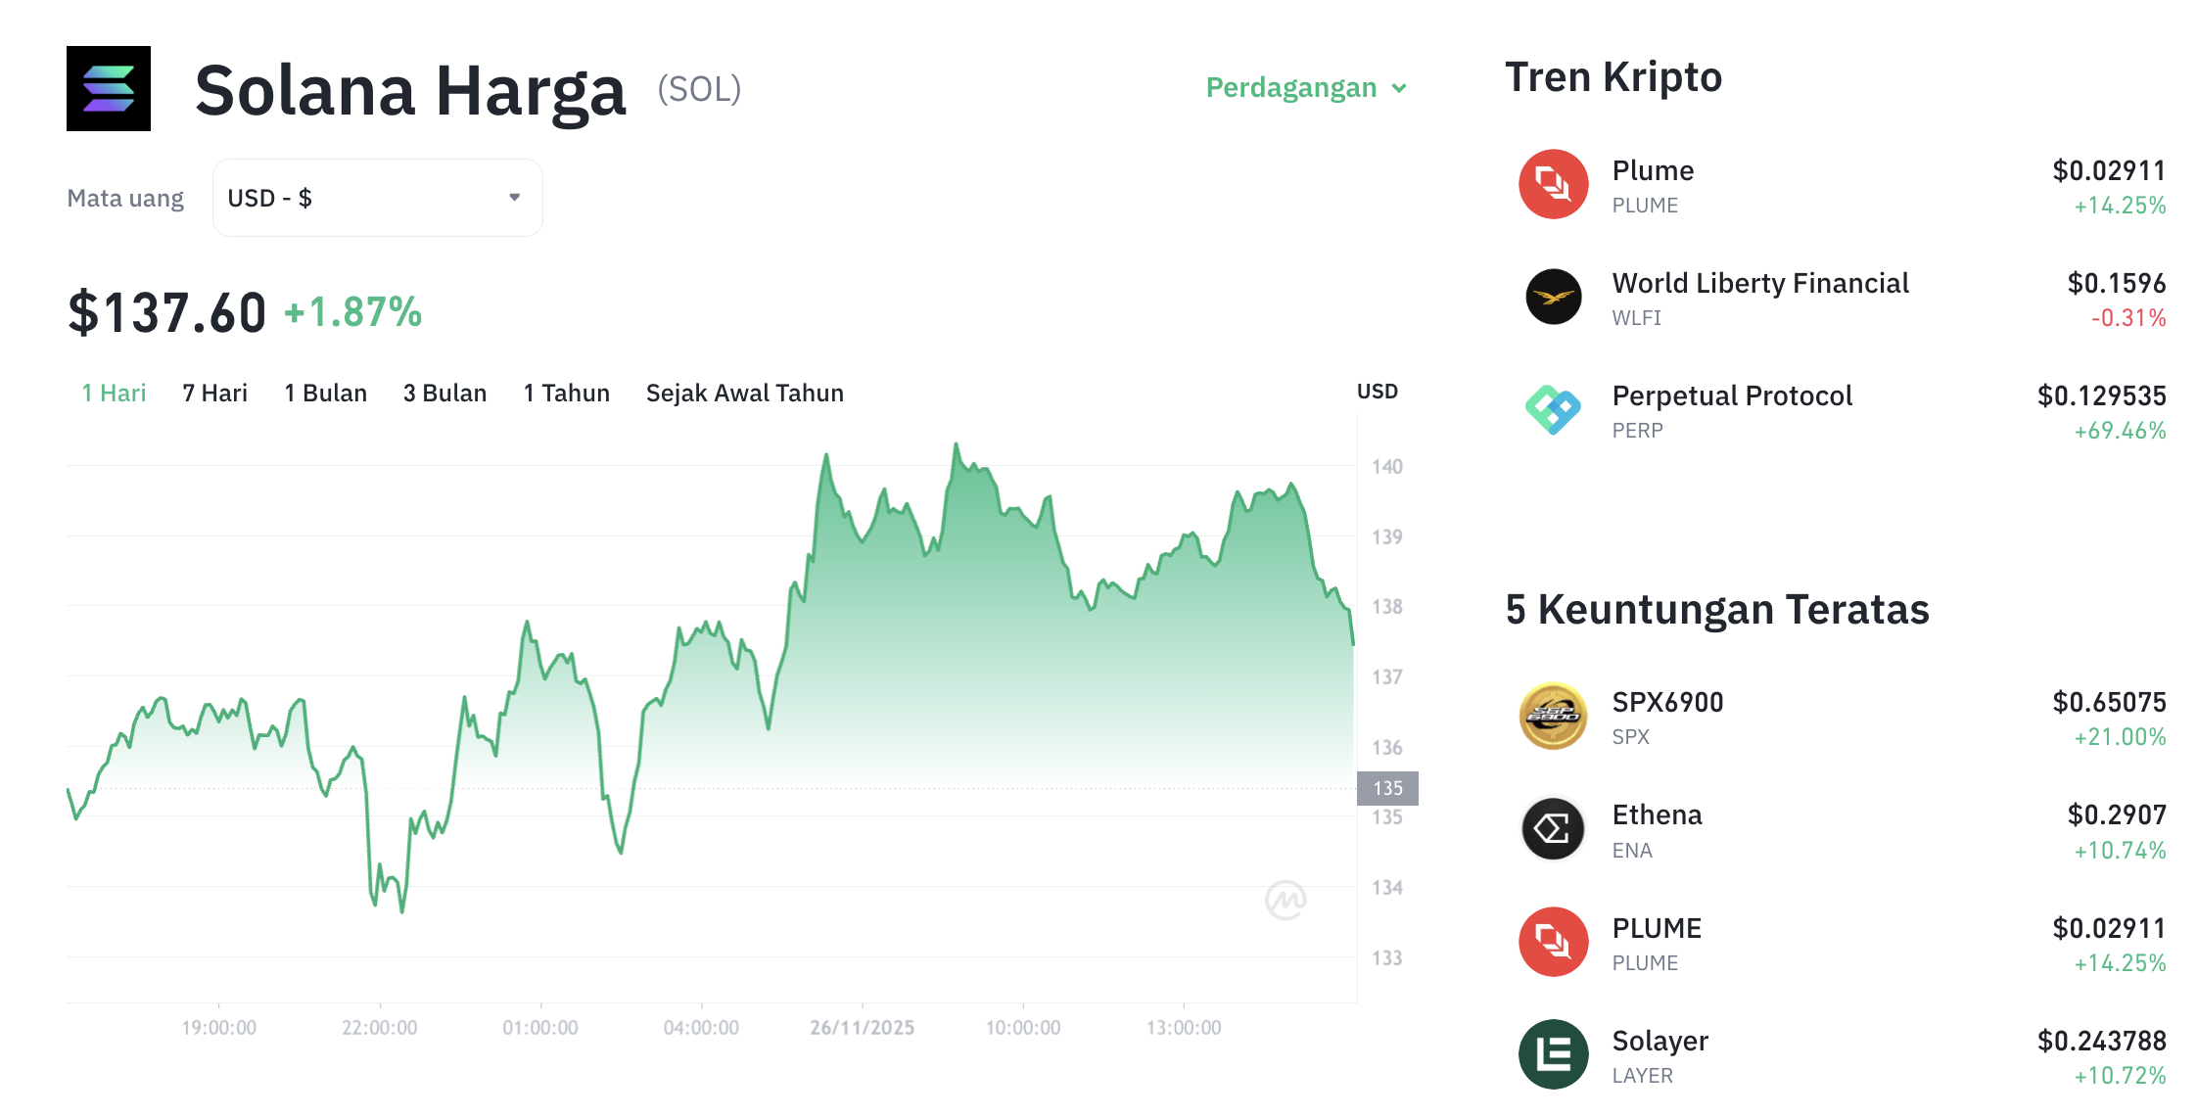Viewport: 2197px width, 1116px height.
Task: Open Solayer via its name link
Action: point(1660,1041)
